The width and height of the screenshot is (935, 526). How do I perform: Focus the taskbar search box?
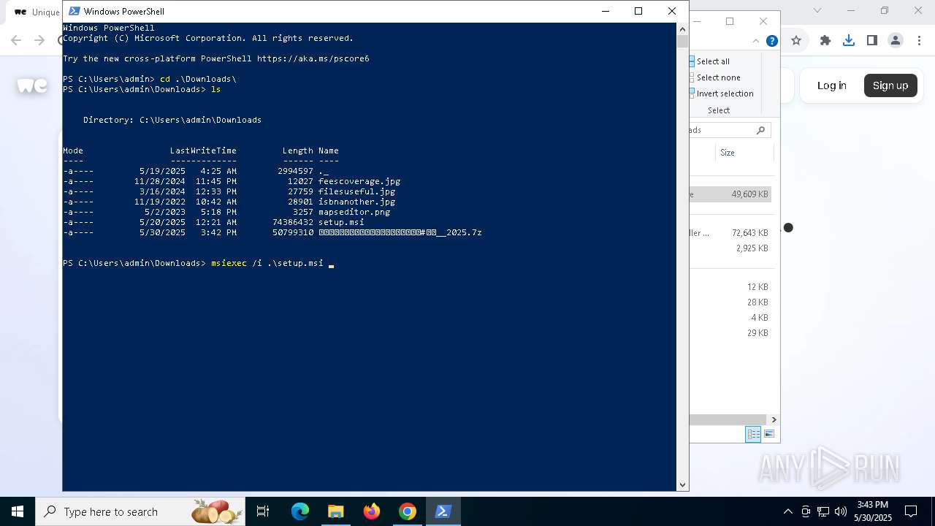coord(140,511)
